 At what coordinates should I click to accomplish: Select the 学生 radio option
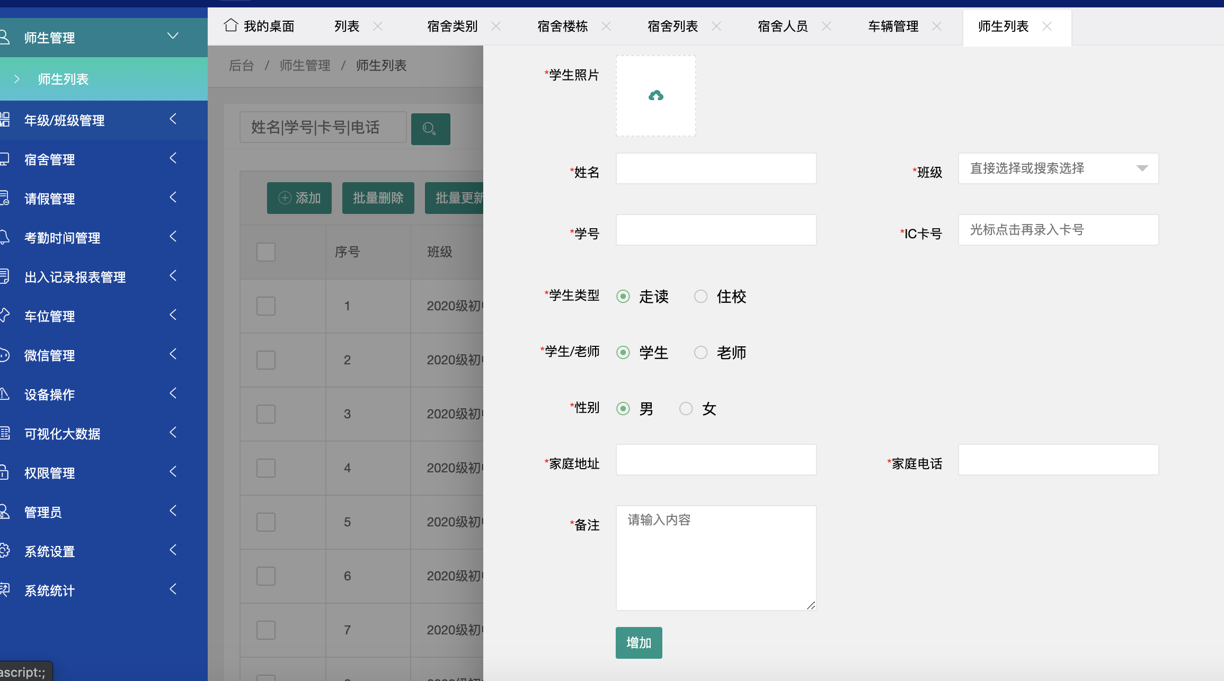pos(623,352)
